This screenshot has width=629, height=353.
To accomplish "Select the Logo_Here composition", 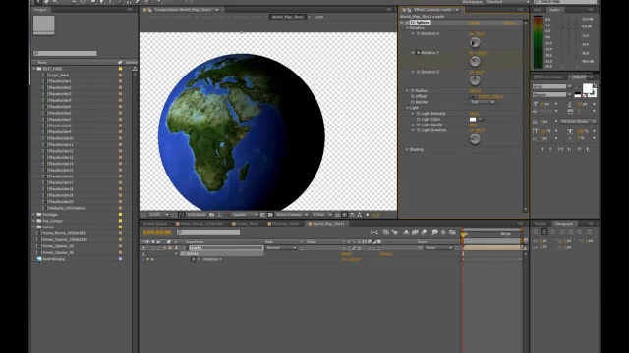I will [58, 76].
